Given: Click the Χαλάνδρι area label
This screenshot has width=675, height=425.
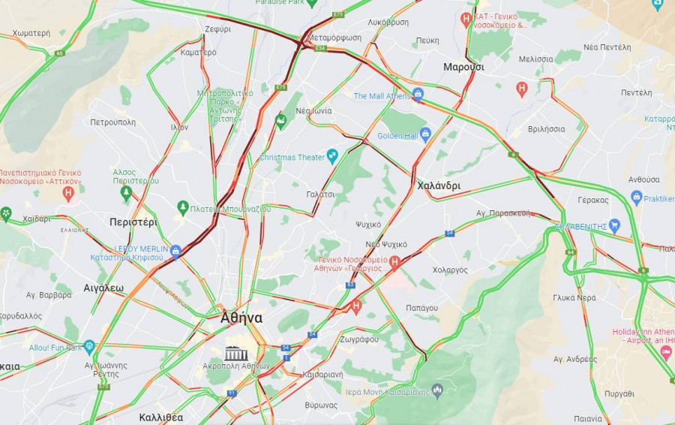Looking at the screenshot, I should [x=439, y=185].
